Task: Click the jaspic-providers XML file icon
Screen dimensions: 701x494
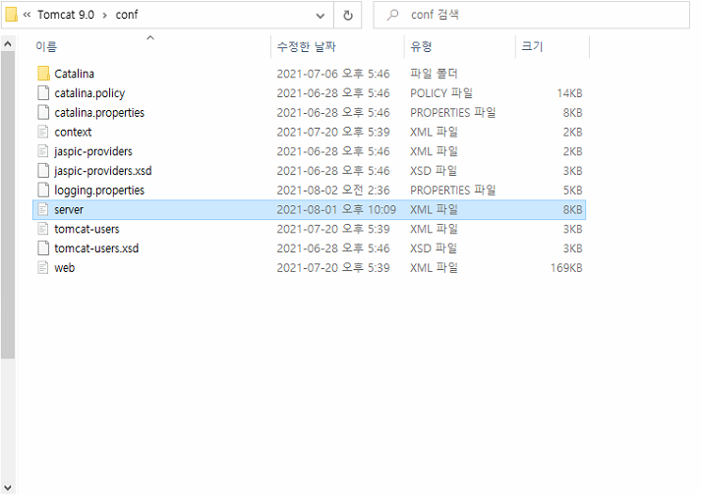Action: 43,151
